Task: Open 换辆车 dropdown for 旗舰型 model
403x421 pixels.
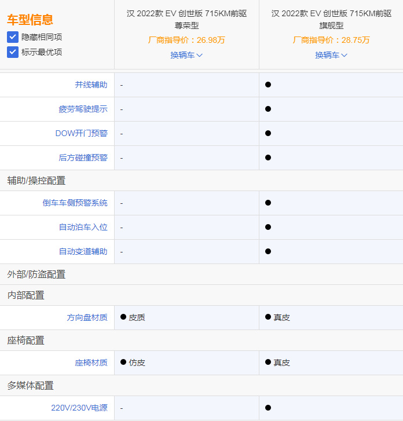Action: tap(331, 55)
